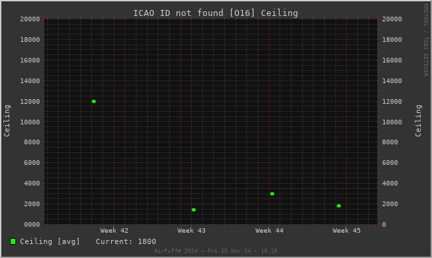Click the red arrow atop left axis
This screenshot has width=432, height=258.
coord(45,16)
